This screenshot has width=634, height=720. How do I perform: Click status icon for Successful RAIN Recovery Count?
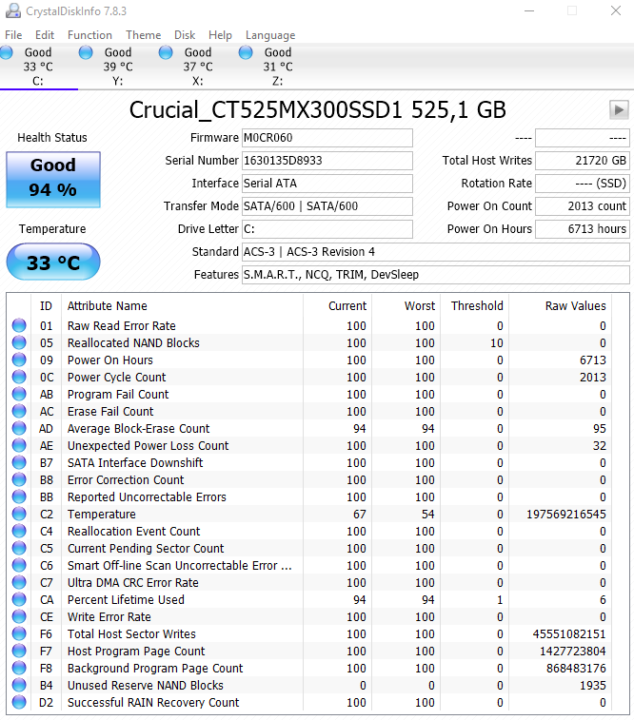click(x=19, y=703)
